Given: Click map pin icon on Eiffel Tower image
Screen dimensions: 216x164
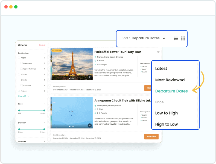Looking at the screenshot, I should 89,77.
